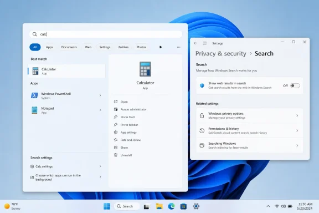Open Windows privacy options chevron
Screen dimensions: 319x213
point(297,115)
